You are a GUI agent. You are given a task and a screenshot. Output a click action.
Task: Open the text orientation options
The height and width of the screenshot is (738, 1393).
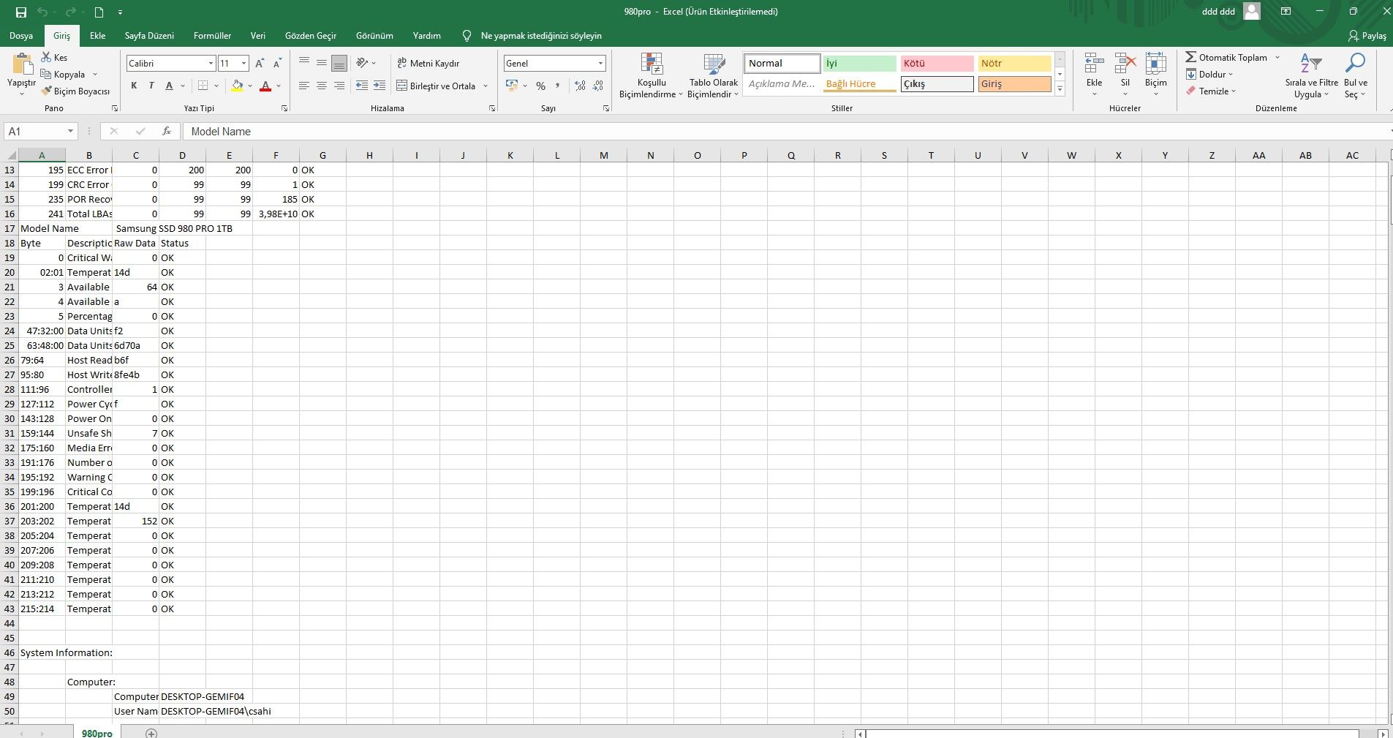[x=365, y=63]
